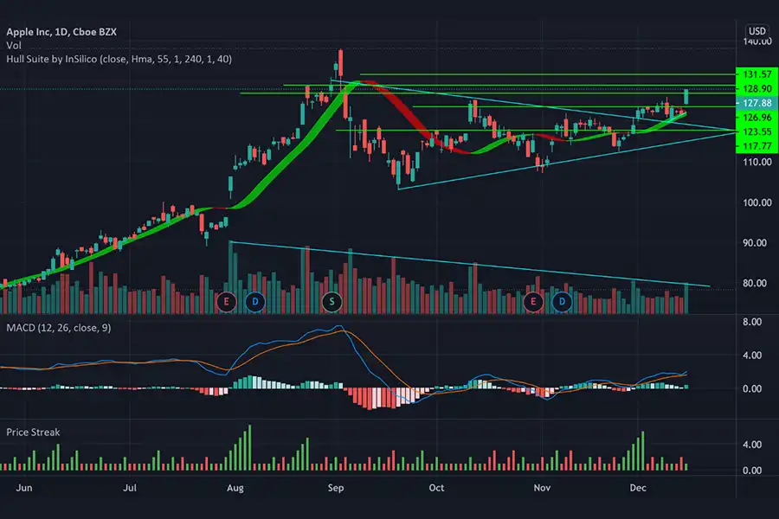Click 8.00 on the MACD axis
Image resolution: width=779 pixels, height=519 pixels.
[x=752, y=322]
